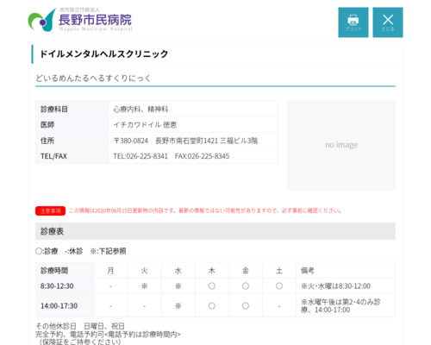
Task: Select the clinic title ドイルメンタルヘルスクリニック
Action: click(103, 53)
